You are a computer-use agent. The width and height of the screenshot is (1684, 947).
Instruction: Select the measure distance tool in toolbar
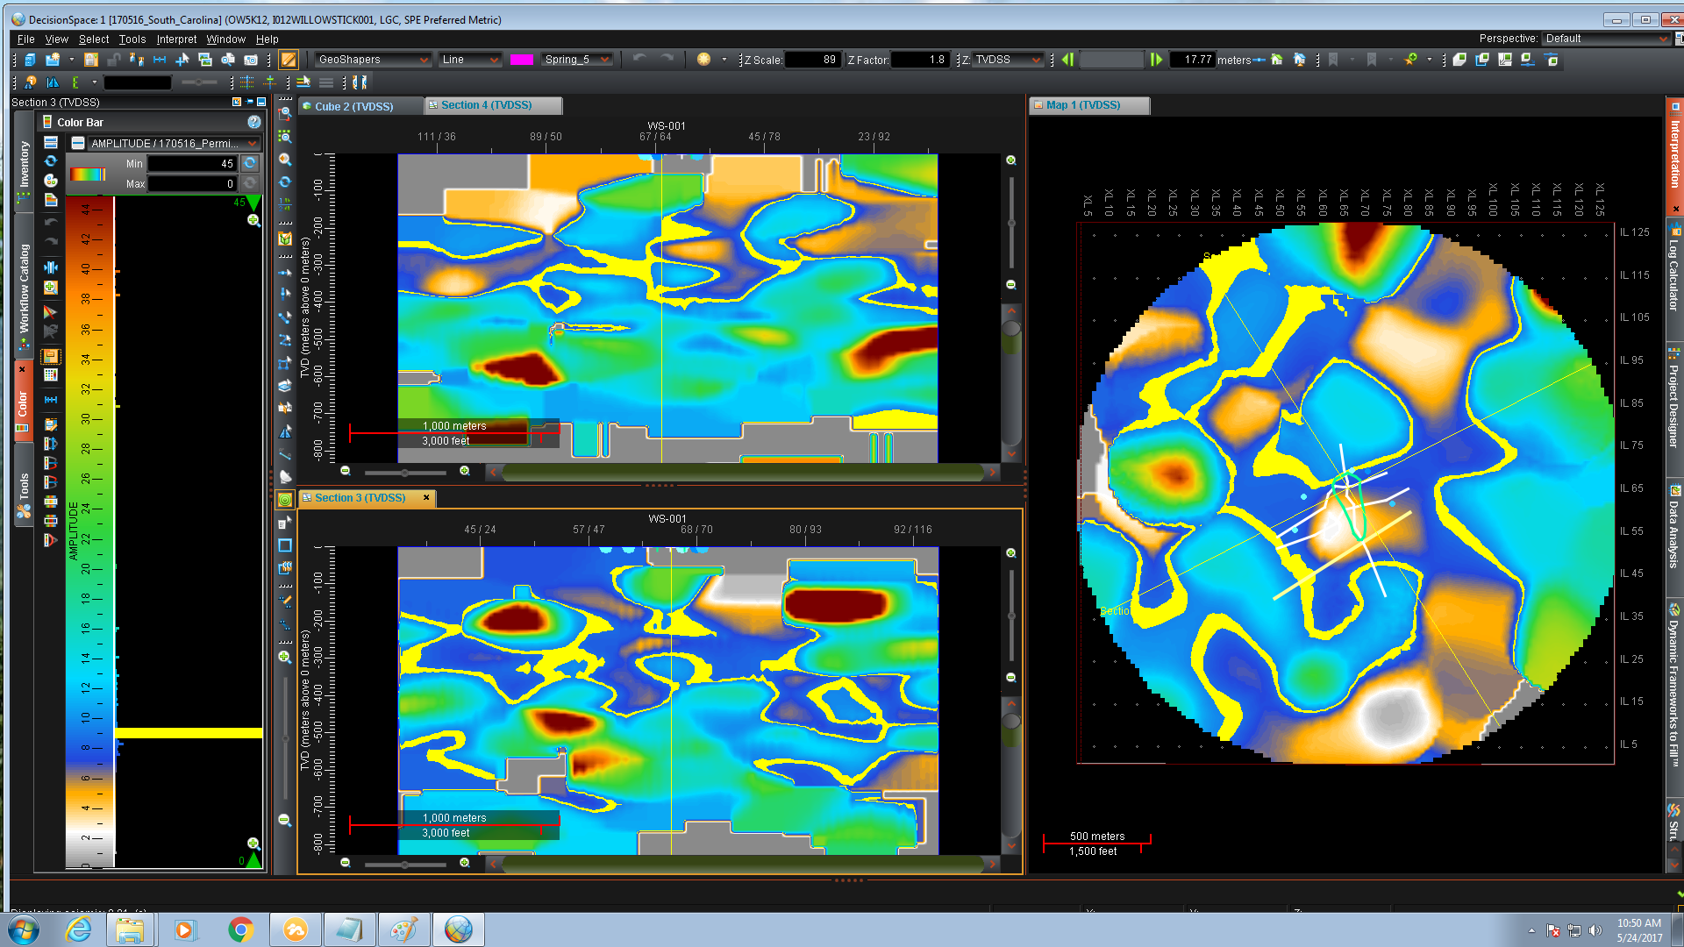(160, 60)
